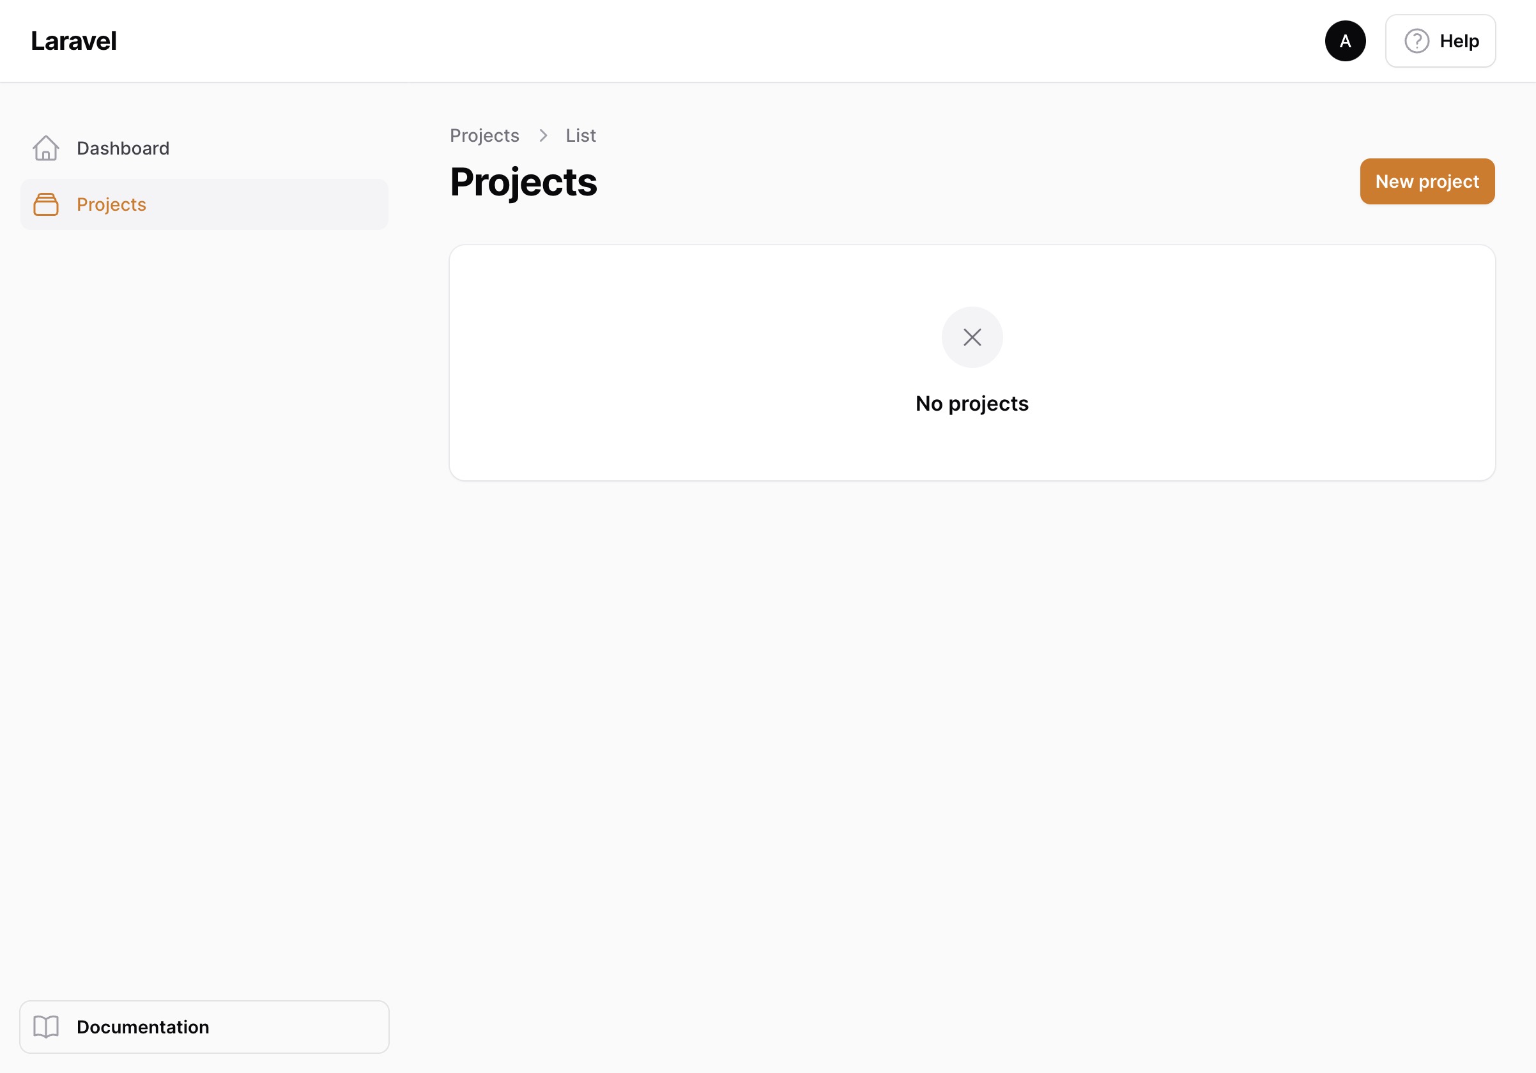The image size is (1536, 1073).
Task: Click the Laravel brand logo text
Action: [73, 41]
